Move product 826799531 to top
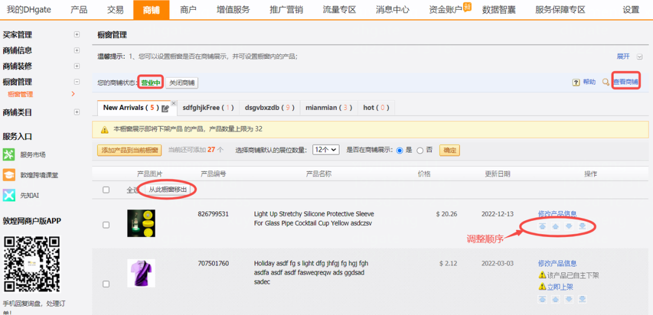 (x=542, y=226)
